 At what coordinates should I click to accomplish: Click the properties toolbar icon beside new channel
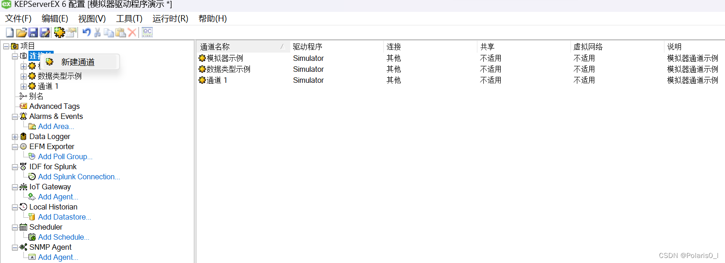pyautogui.click(x=71, y=32)
